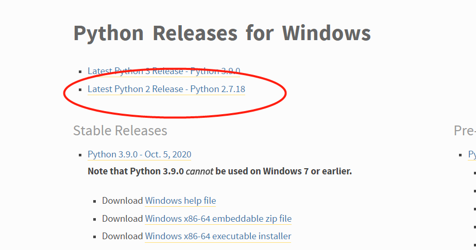Open Latest Python 2 Release - Python 2.7.18
The width and height of the screenshot is (476, 250).
[166, 89]
